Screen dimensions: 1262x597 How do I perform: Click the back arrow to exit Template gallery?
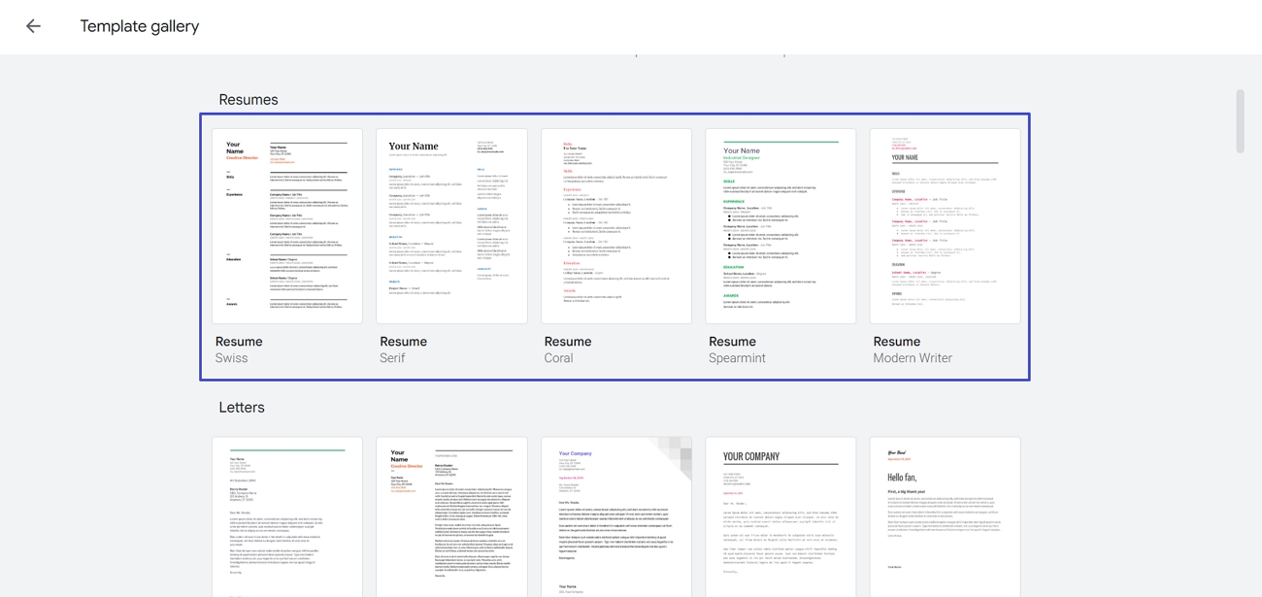[x=32, y=25]
